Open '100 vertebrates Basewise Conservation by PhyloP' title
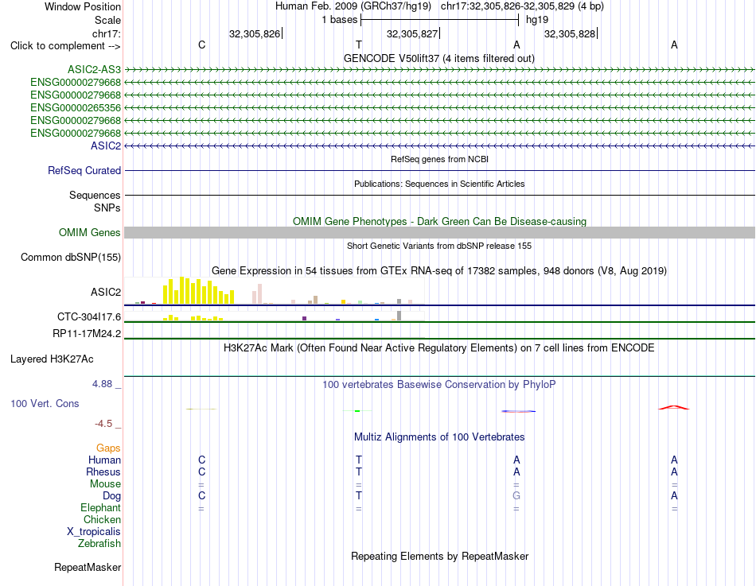The image size is (756, 586). pos(439,385)
